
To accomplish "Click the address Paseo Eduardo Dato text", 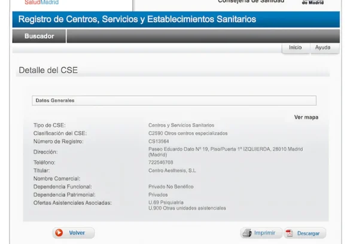I will 226,152.
